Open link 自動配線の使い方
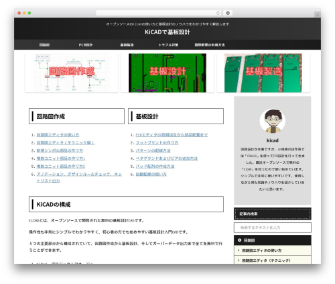335x284 pixels. (151, 174)
